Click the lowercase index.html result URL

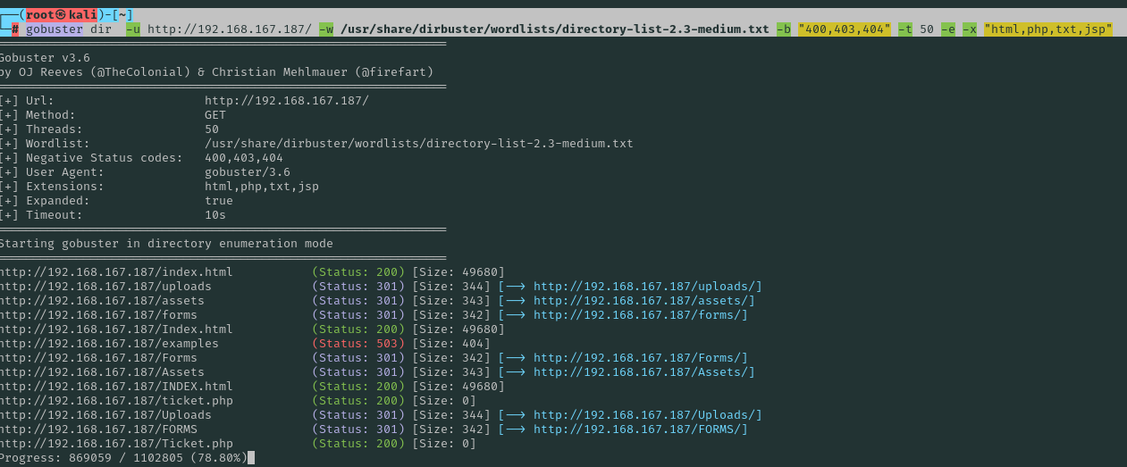click(116, 272)
